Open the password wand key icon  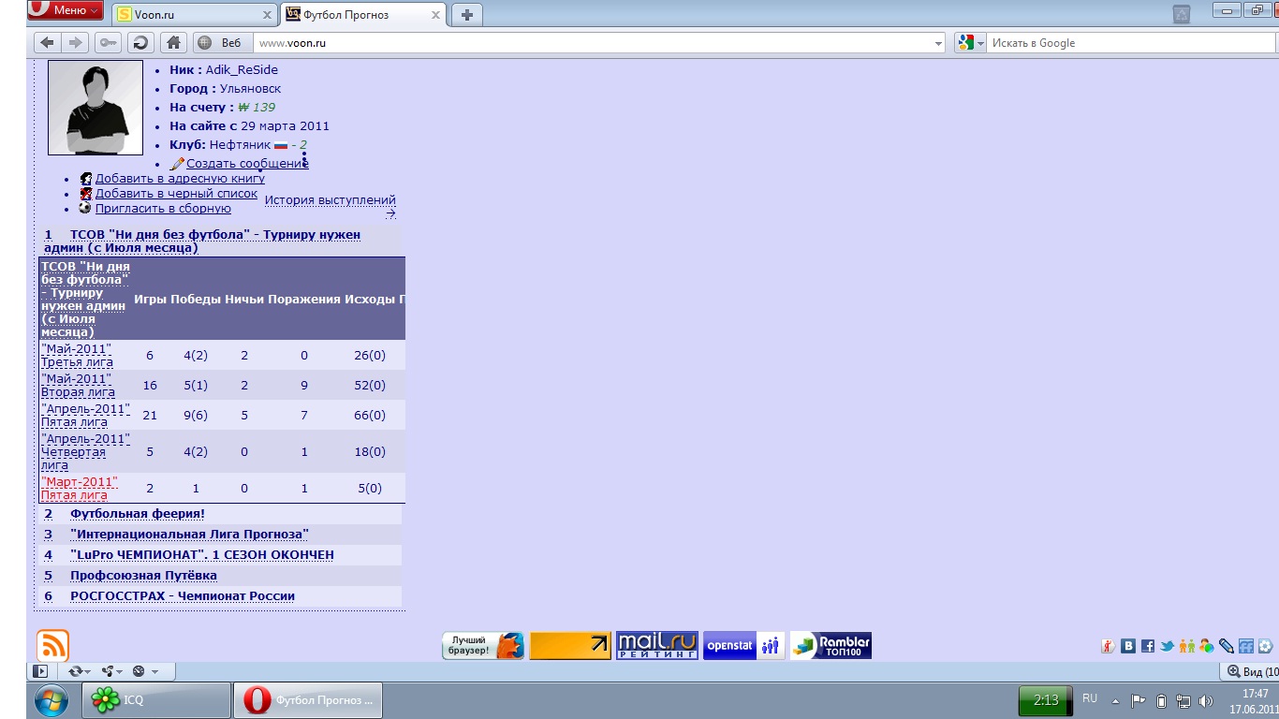(x=108, y=42)
